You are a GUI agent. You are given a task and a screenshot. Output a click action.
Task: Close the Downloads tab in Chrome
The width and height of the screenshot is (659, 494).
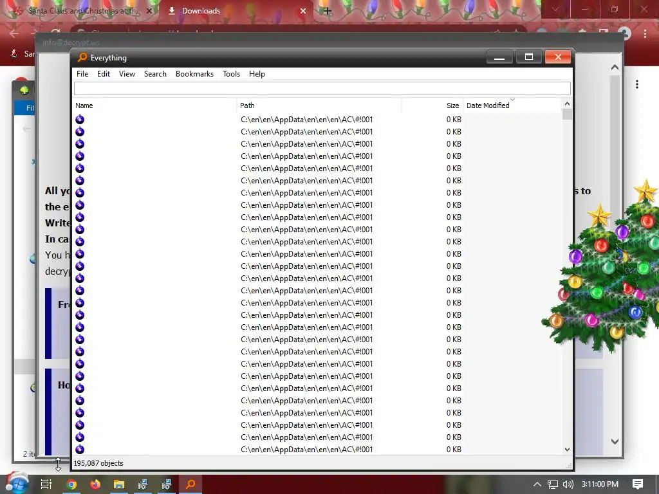pyautogui.click(x=303, y=11)
